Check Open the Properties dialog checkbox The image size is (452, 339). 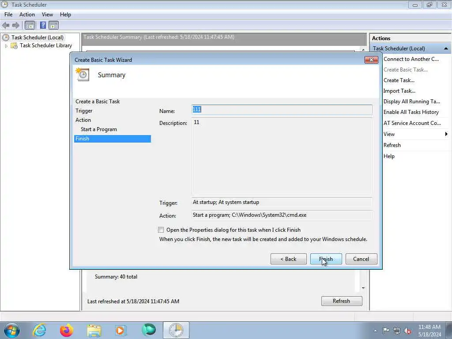point(161,230)
